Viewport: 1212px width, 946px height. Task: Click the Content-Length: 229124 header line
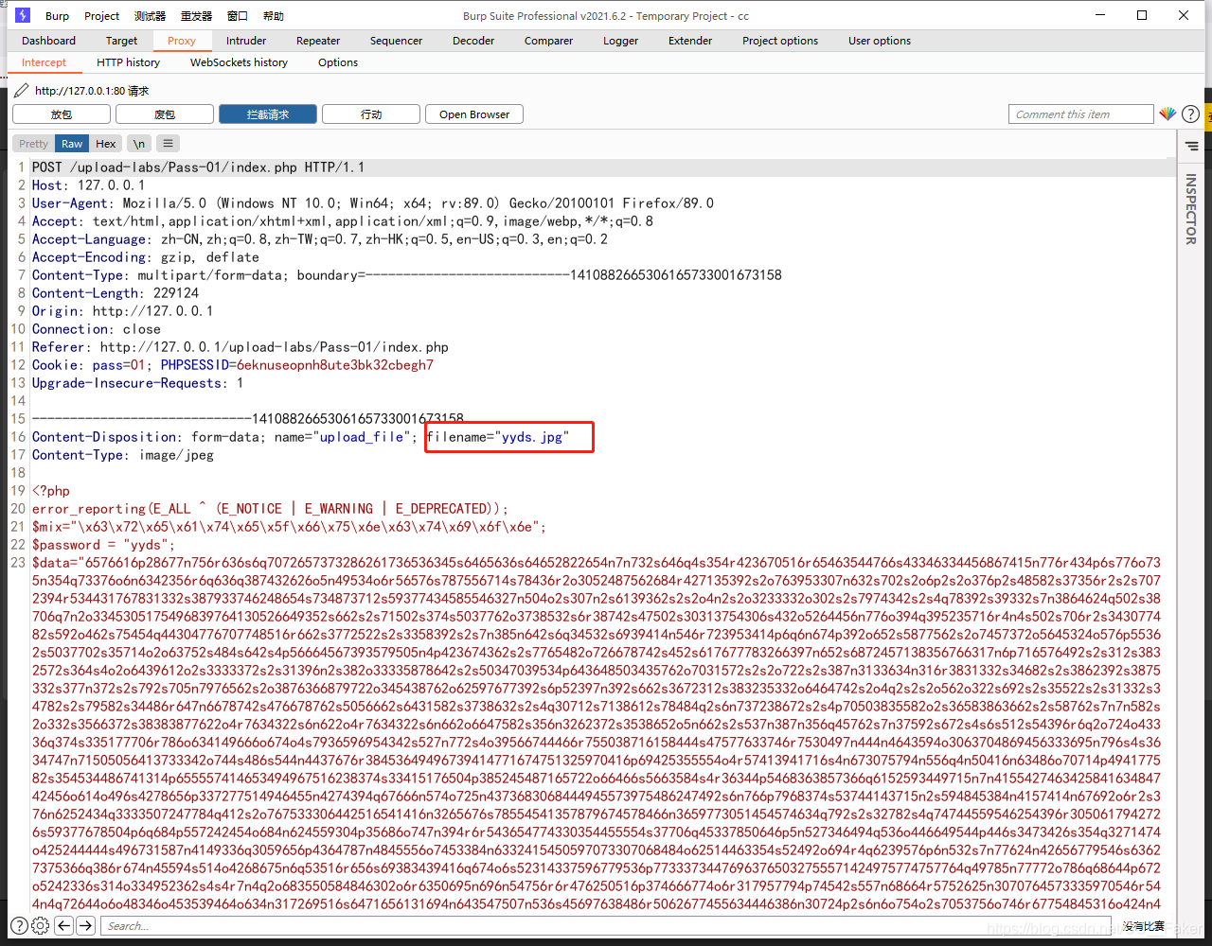[116, 293]
